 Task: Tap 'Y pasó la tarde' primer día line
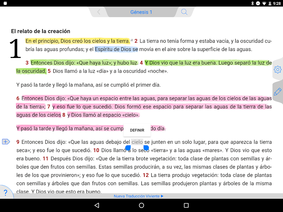89,85
